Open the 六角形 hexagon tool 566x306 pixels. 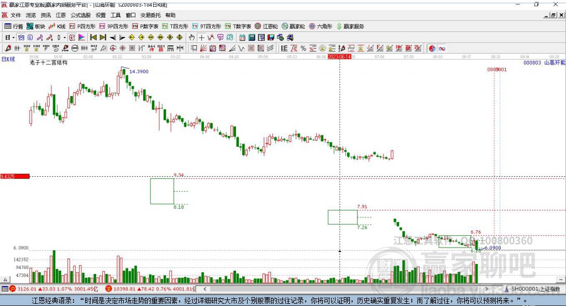tap(321, 27)
